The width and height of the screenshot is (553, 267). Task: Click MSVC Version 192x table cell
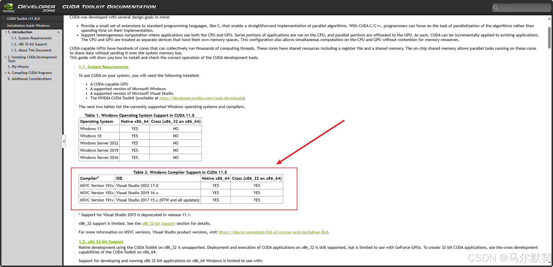[x=97, y=193]
